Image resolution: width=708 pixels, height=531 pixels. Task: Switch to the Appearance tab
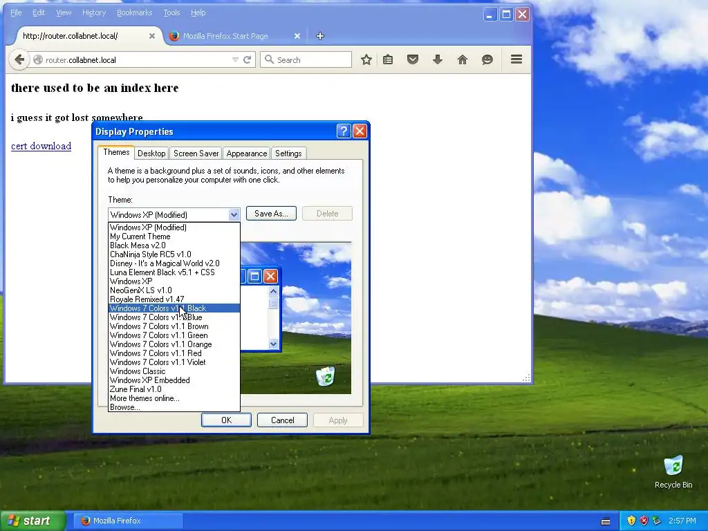coord(247,153)
